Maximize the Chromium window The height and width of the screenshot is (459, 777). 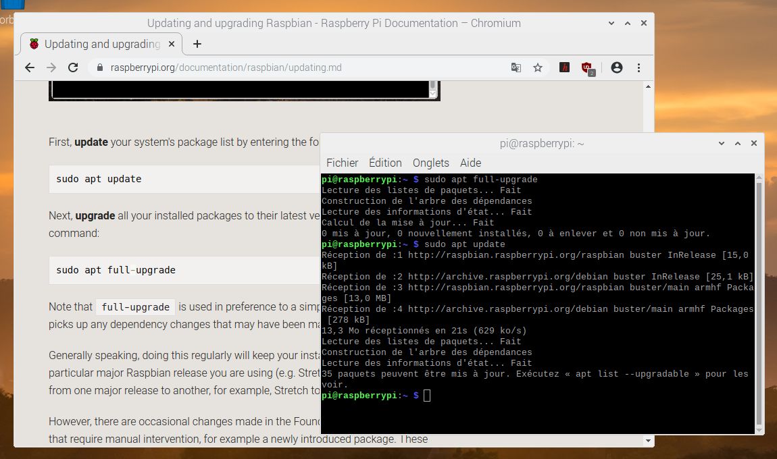[628, 23]
